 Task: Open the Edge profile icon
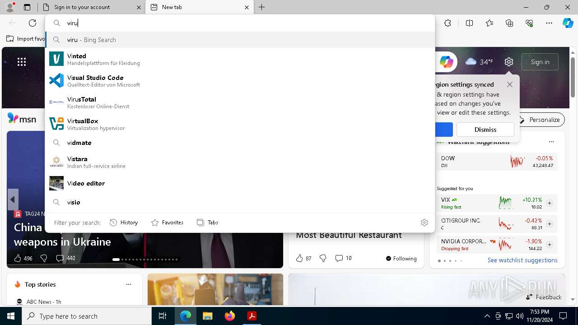(x=10, y=7)
